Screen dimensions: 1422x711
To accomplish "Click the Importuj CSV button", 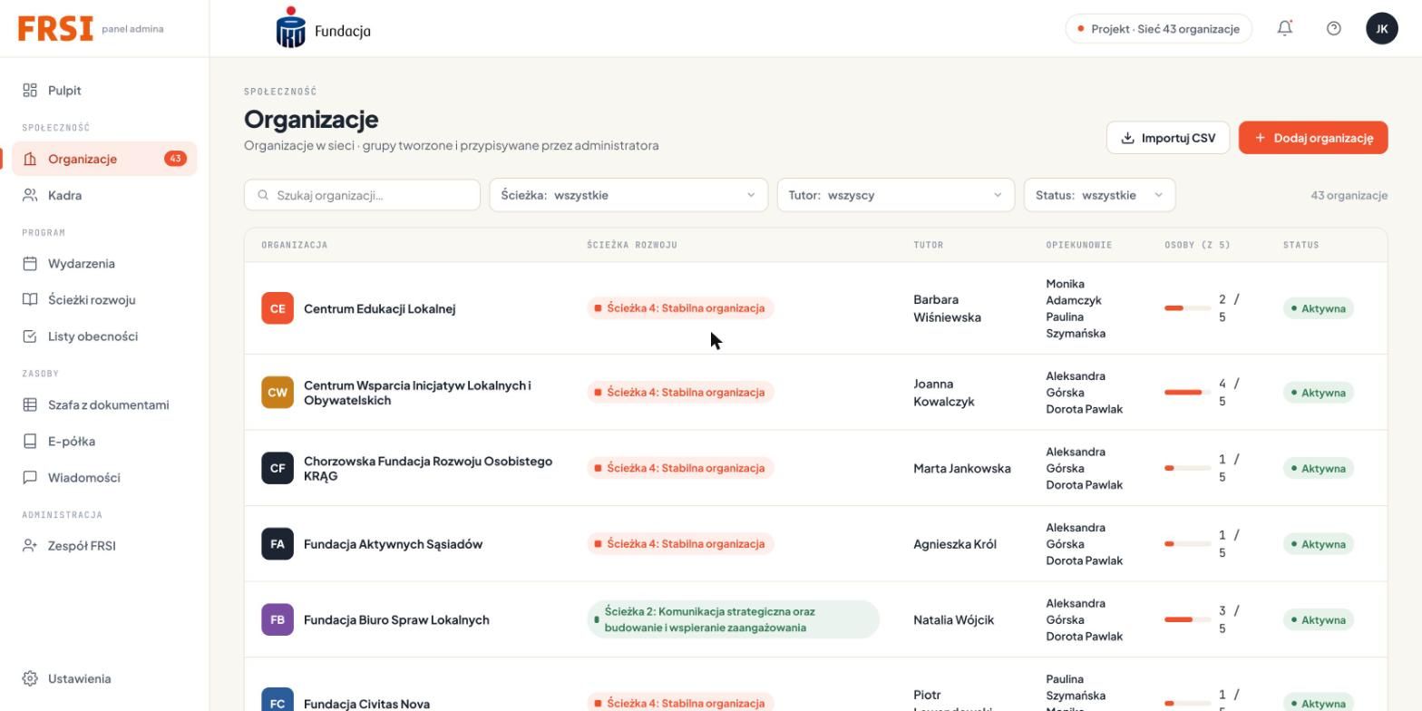I will click(x=1167, y=138).
